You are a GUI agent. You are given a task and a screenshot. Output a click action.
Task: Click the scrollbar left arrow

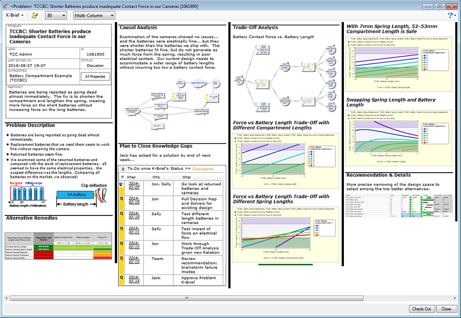pyautogui.click(x=7, y=298)
